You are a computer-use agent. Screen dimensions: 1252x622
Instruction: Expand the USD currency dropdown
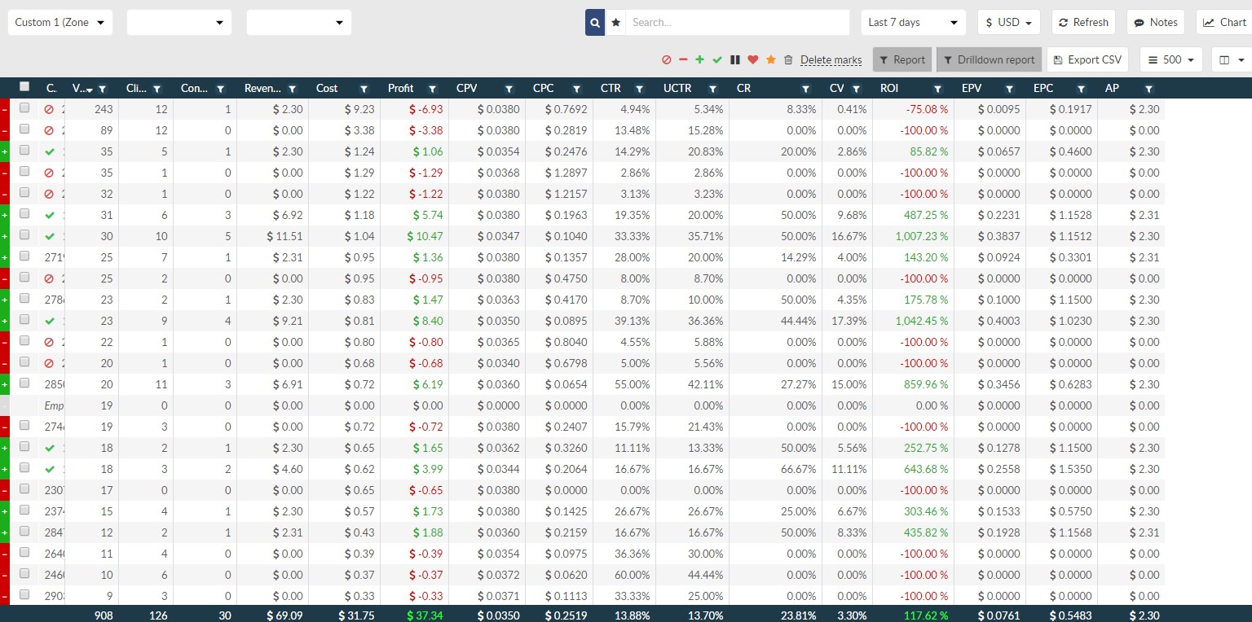(1008, 23)
